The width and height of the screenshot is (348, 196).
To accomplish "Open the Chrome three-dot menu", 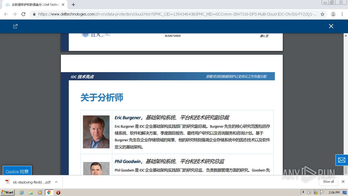I will (x=342, y=14).
